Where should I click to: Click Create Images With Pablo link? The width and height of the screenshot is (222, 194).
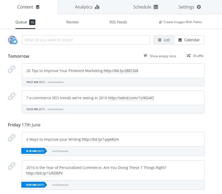click(x=180, y=22)
